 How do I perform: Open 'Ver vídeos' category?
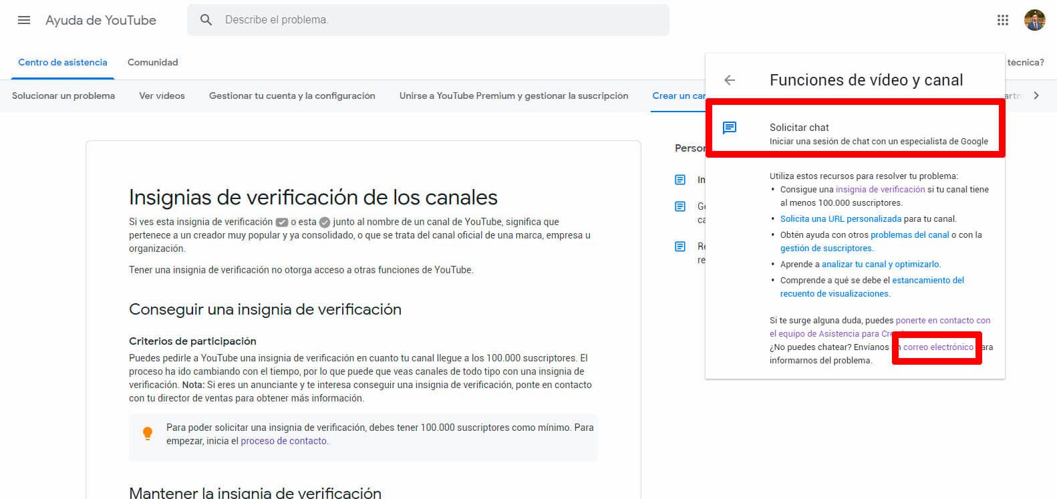tap(162, 96)
